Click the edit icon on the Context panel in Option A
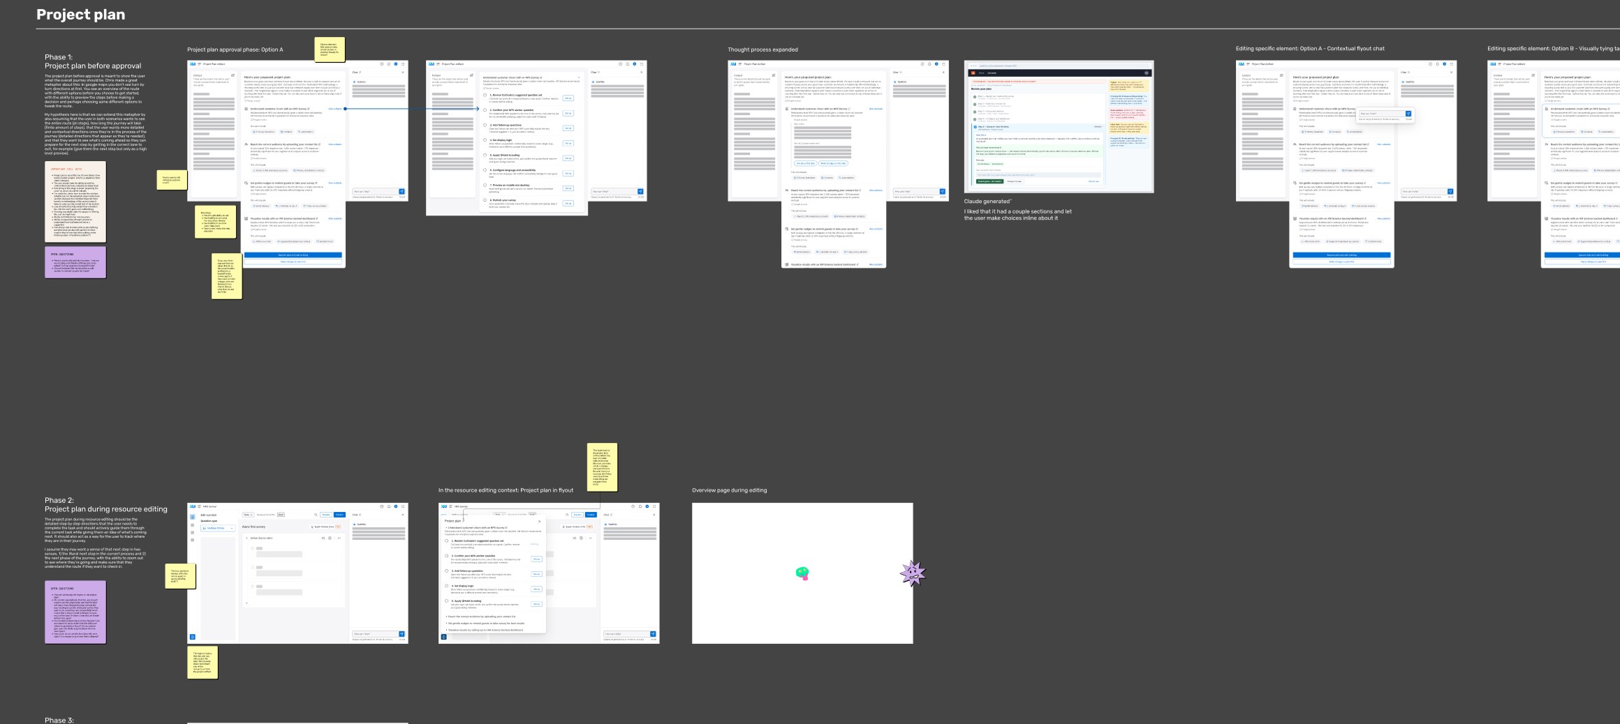The width and height of the screenshot is (1620, 724). [233, 75]
